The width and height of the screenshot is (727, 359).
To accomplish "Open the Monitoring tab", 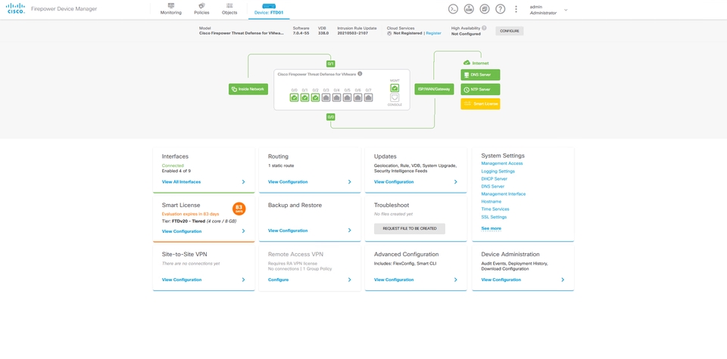I will pos(171,9).
